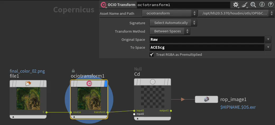Click the transform output port on ociotransform1
The height and width of the screenshot is (125, 275).
click(108, 112)
